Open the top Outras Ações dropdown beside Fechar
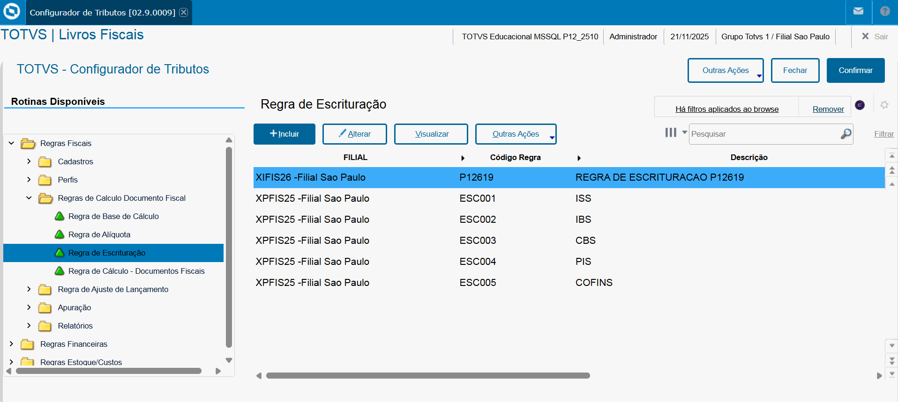 coord(726,70)
